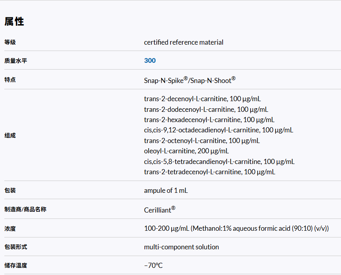Select the cis,cis-5,8-tetradecandienoyl-L-carnitine line

coord(219,162)
